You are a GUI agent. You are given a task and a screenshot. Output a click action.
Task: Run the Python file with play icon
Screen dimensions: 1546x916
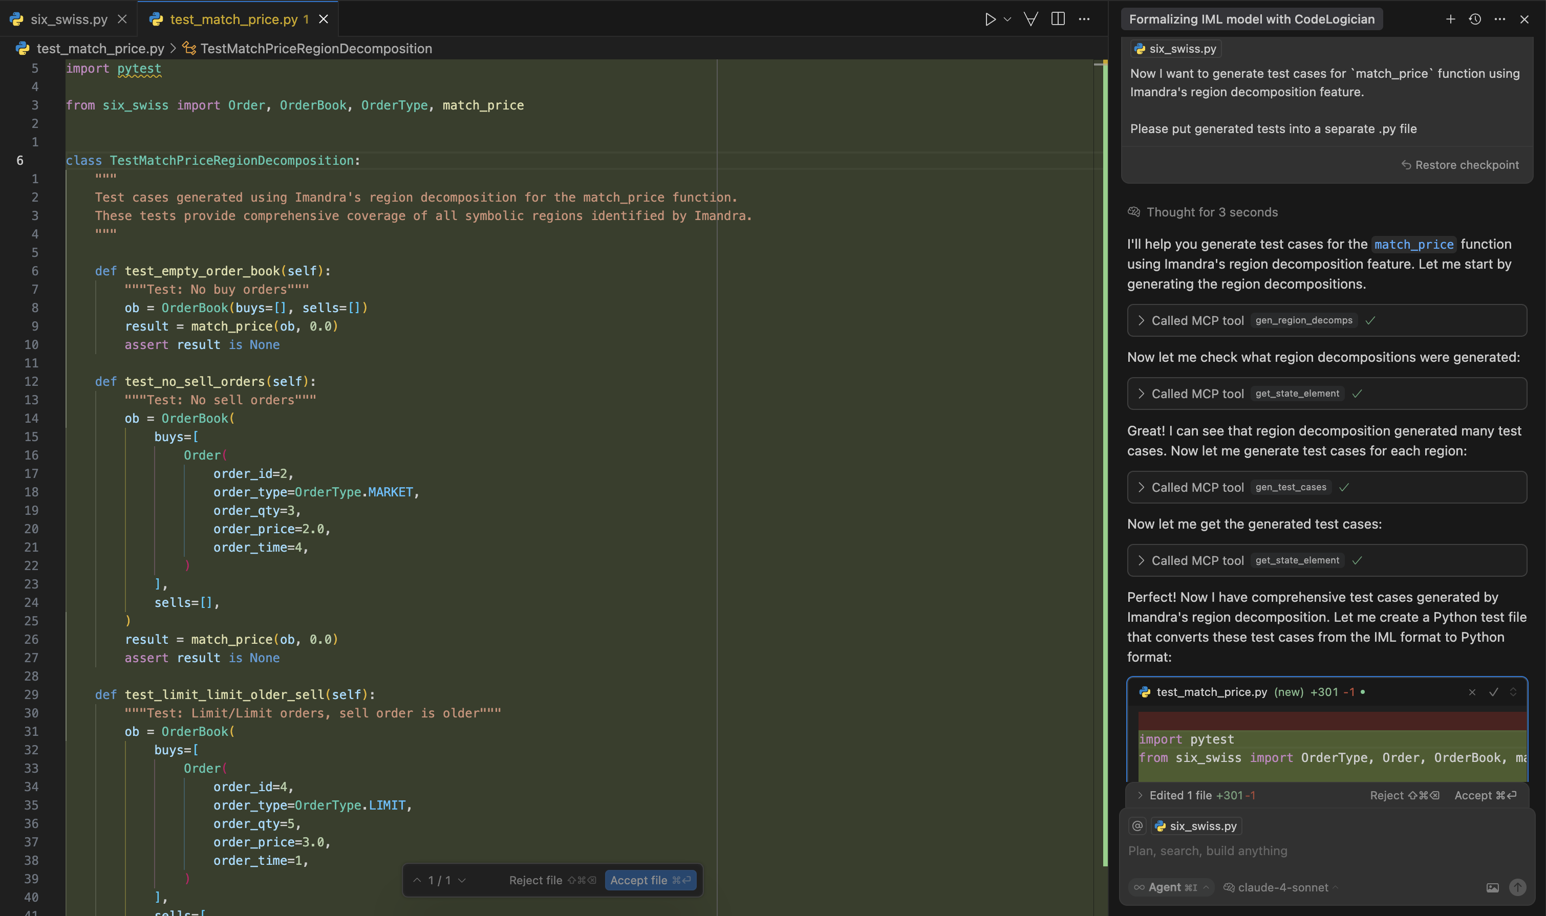pyautogui.click(x=990, y=19)
